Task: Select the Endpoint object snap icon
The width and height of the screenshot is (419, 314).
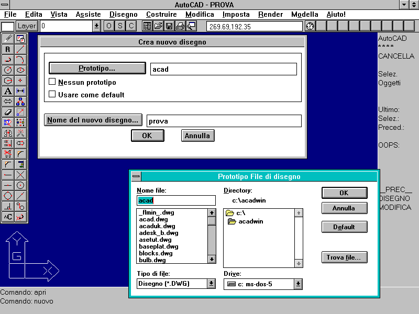Action: point(8,175)
